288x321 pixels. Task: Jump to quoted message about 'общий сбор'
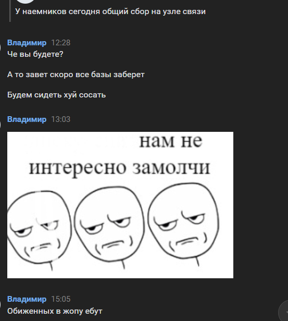click(110, 11)
